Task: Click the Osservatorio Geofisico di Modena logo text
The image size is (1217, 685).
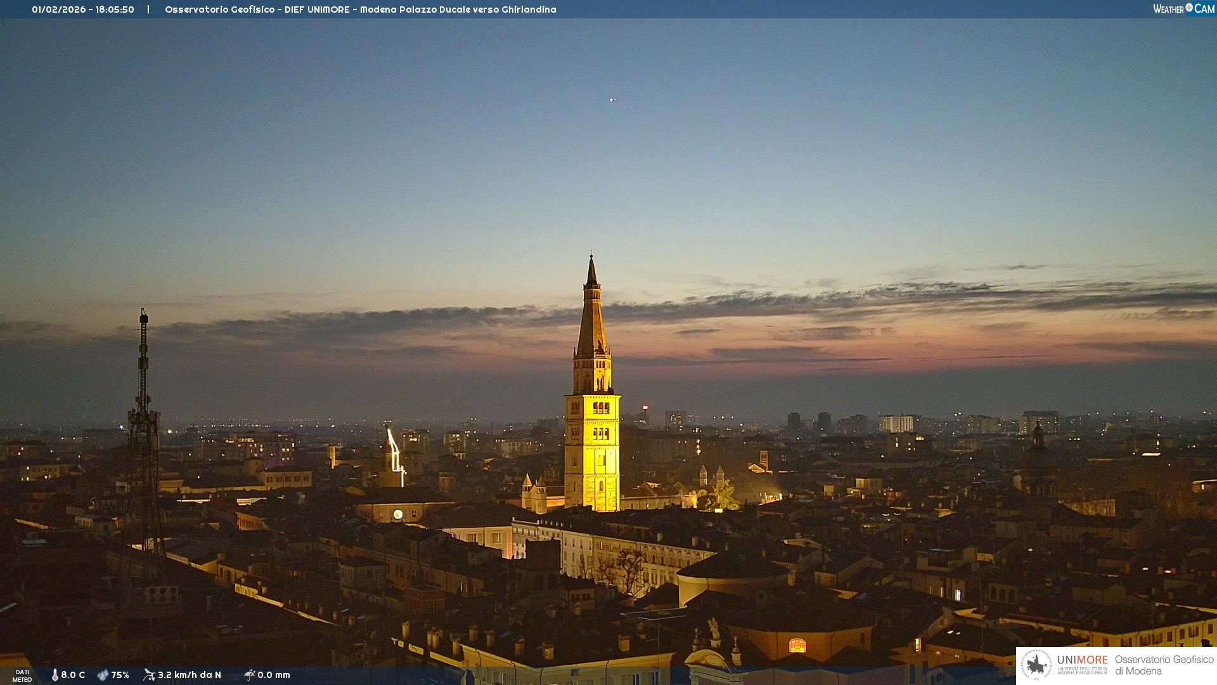Action: [1164, 665]
